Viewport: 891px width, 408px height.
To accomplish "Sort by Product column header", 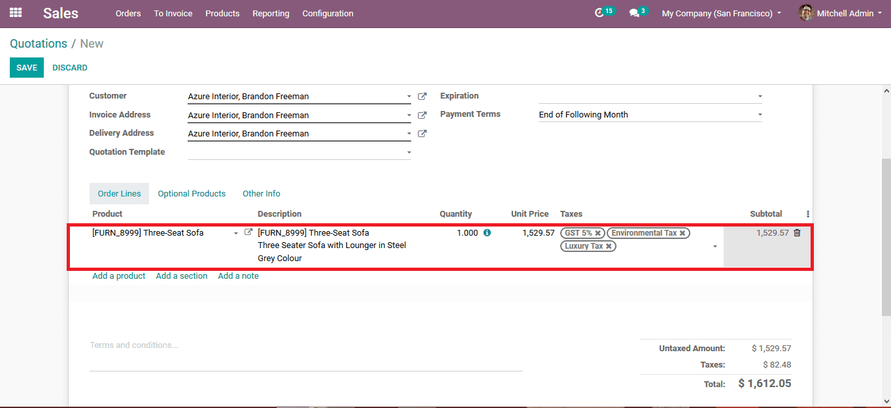I will [107, 214].
